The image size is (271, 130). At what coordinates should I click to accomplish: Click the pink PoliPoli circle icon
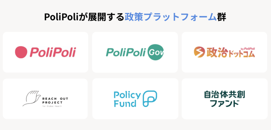[x=21, y=52]
